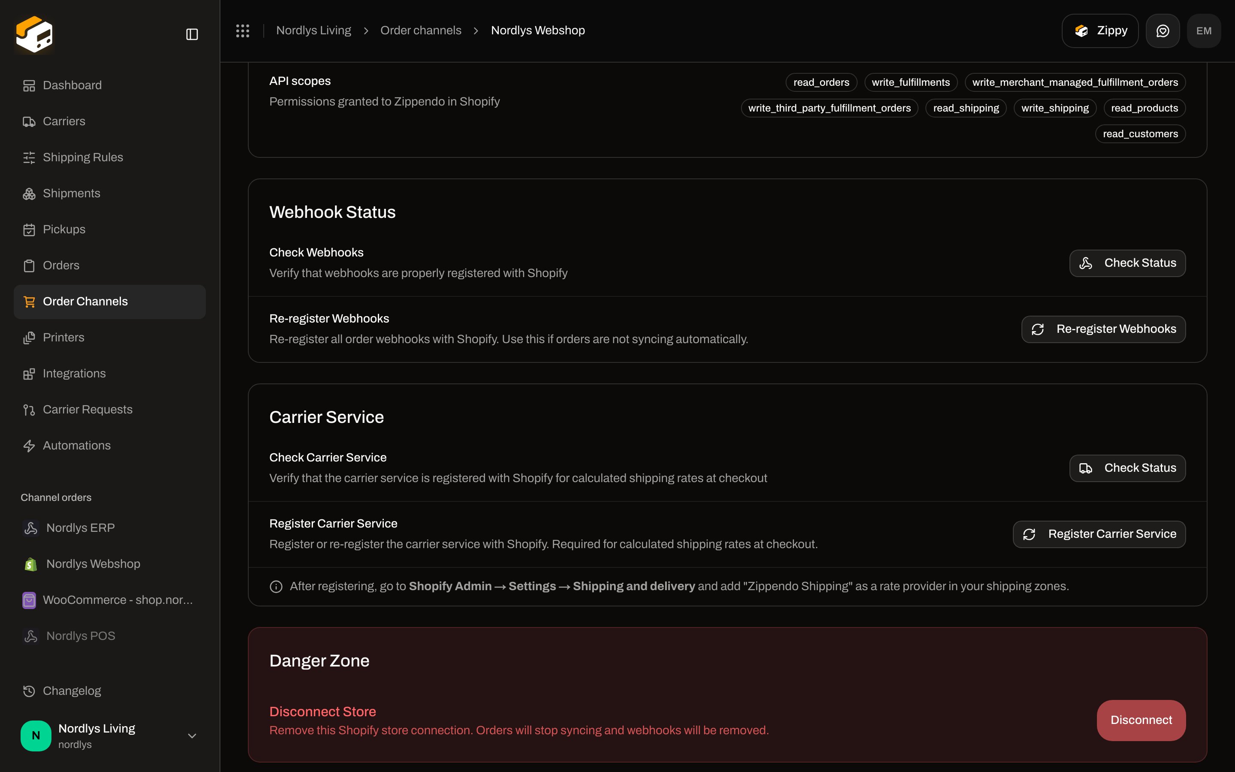Go to Carrier Requests
This screenshot has width=1235, height=772.
pyautogui.click(x=110, y=410)
